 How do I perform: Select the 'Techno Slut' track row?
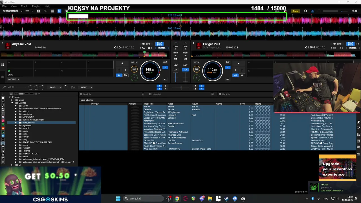click(x=217, y=140)
